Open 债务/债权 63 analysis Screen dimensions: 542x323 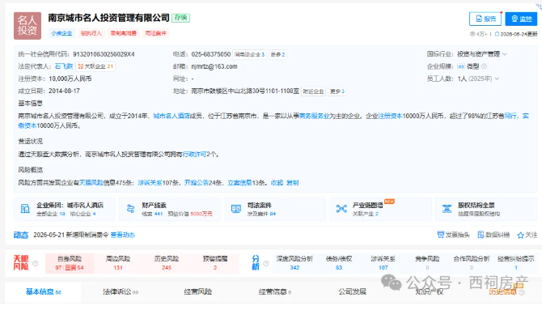339,263
